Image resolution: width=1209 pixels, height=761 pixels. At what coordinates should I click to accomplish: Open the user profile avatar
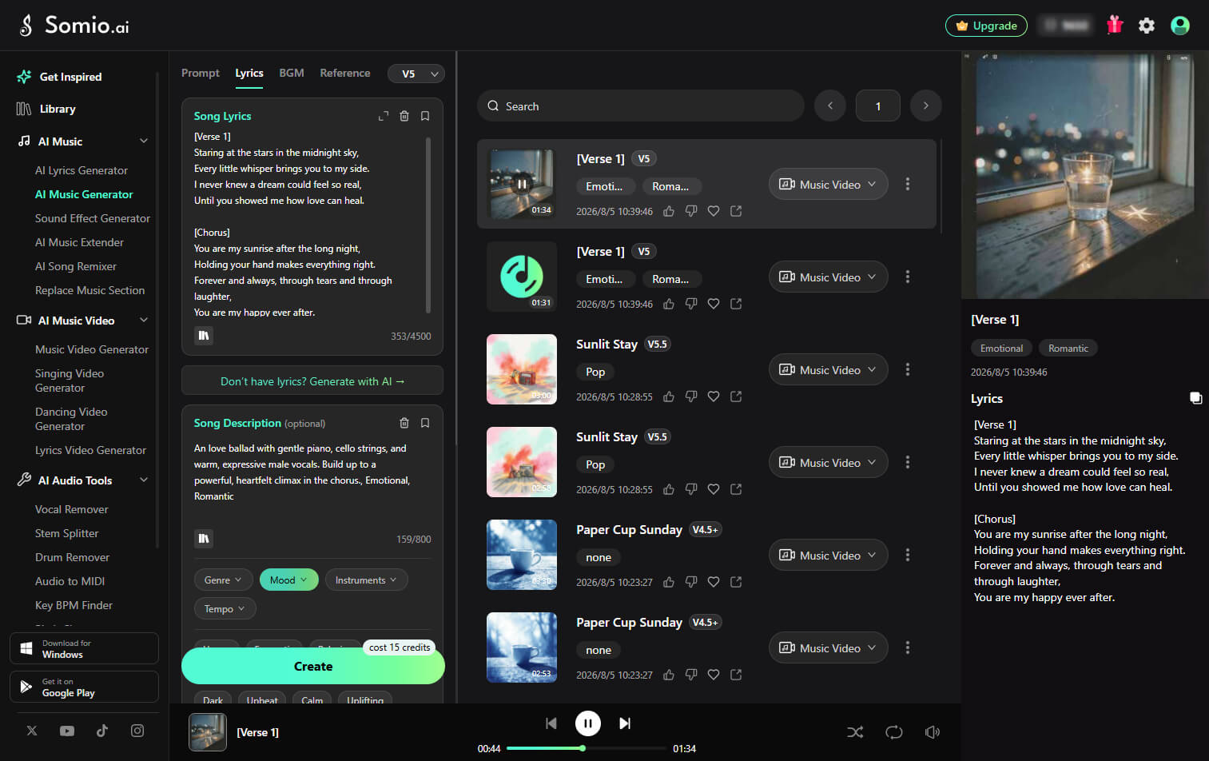[1180, 26]
